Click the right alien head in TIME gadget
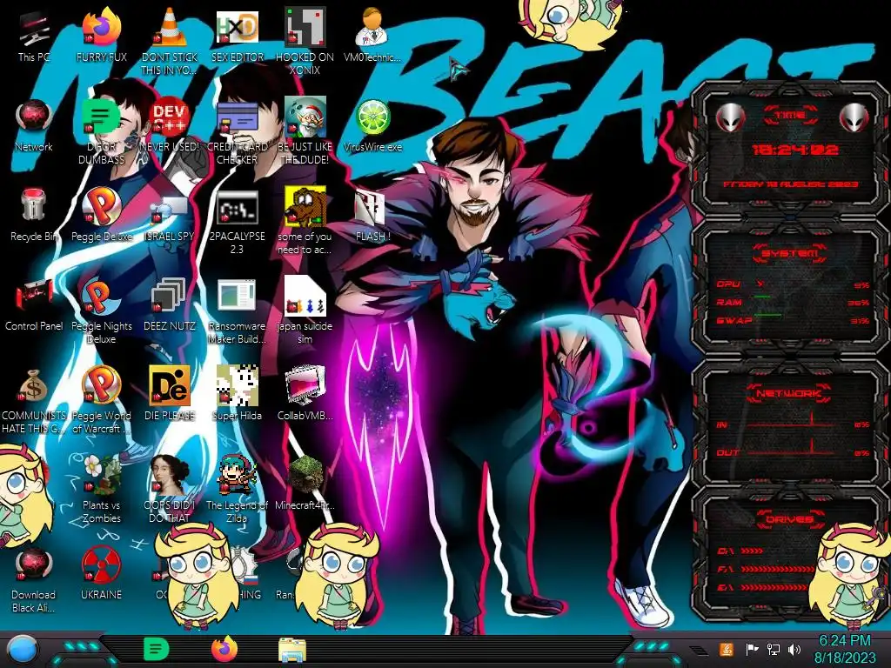891x668 pixels. (854, 118)
